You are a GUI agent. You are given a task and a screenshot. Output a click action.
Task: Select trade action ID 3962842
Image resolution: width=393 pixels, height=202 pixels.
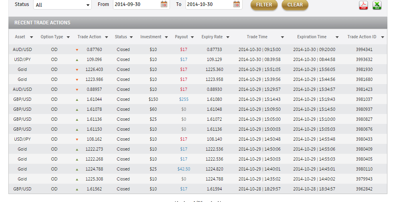click(364, 189)
